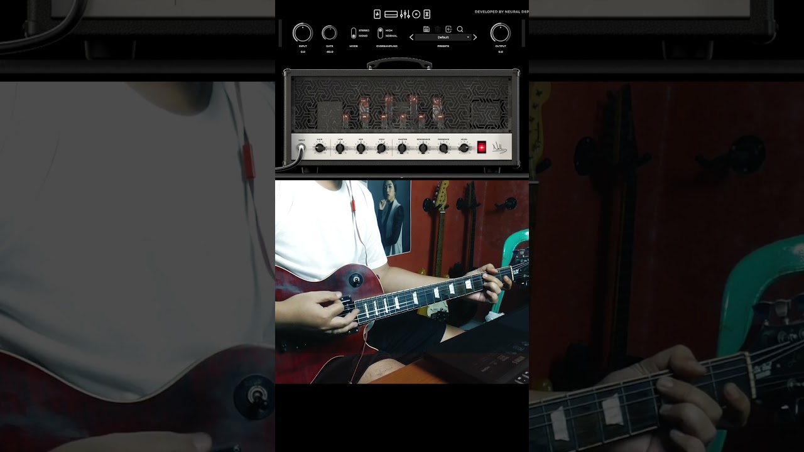Open the cabinet speaker section icon

pos(416,14)
